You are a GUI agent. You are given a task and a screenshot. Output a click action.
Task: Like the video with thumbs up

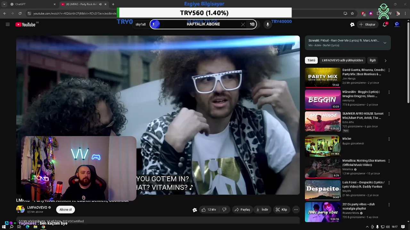209,210
